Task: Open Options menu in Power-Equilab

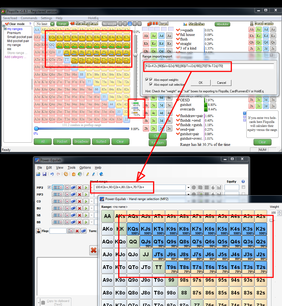Action: pyautogui.click(x=85, y=167)
